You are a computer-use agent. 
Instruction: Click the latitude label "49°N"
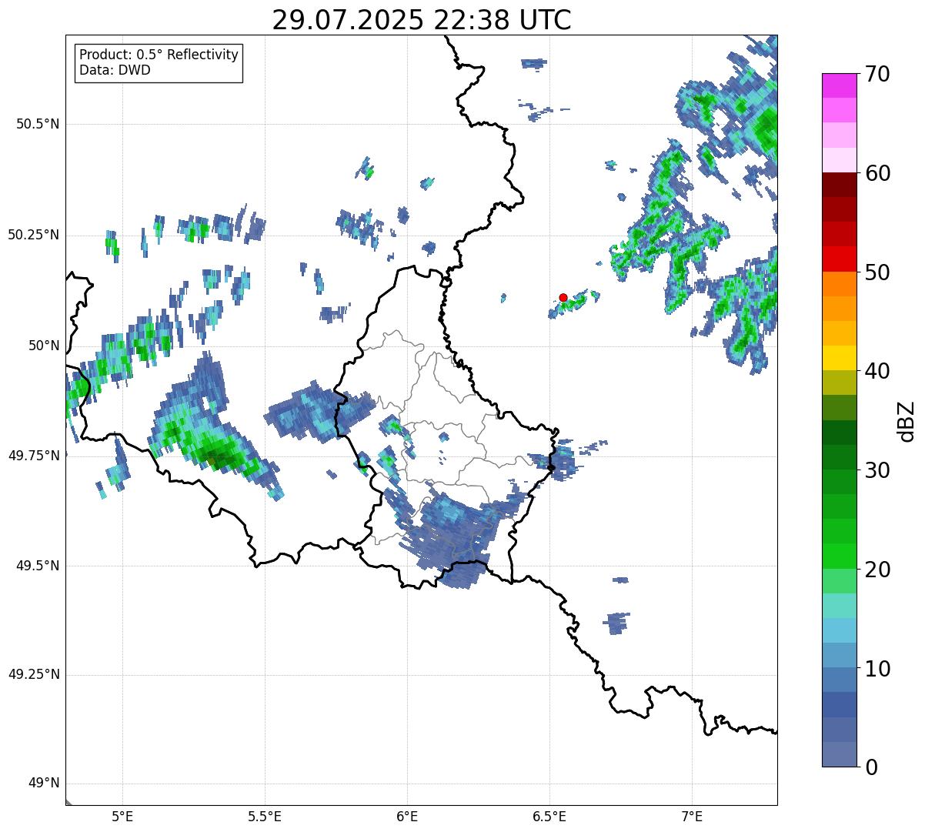tap(44, 784)
